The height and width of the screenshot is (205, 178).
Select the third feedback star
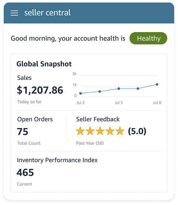tap(100, 131)
